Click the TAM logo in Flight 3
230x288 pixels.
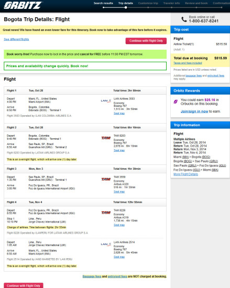(x=106, y=179)
